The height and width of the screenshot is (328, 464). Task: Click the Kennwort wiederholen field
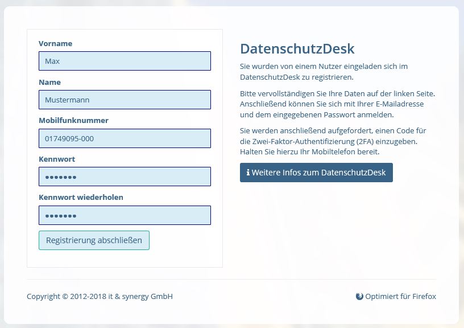pyautogui.click(x=125, y=215)
